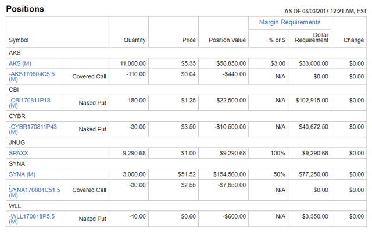This screenshot has width=372, height=232.
Task: Click the $1.00 price cell
Action: pyautogui.click(x=188, y=153)
